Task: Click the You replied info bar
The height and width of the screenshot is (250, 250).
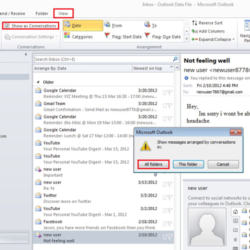Action: tap(217, 78)
